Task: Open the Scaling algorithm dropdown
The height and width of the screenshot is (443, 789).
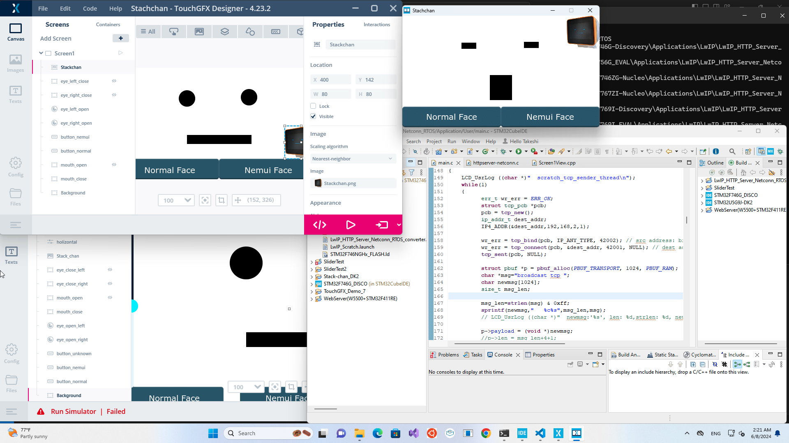Action: pyautogui.click(x=353, y=159)
